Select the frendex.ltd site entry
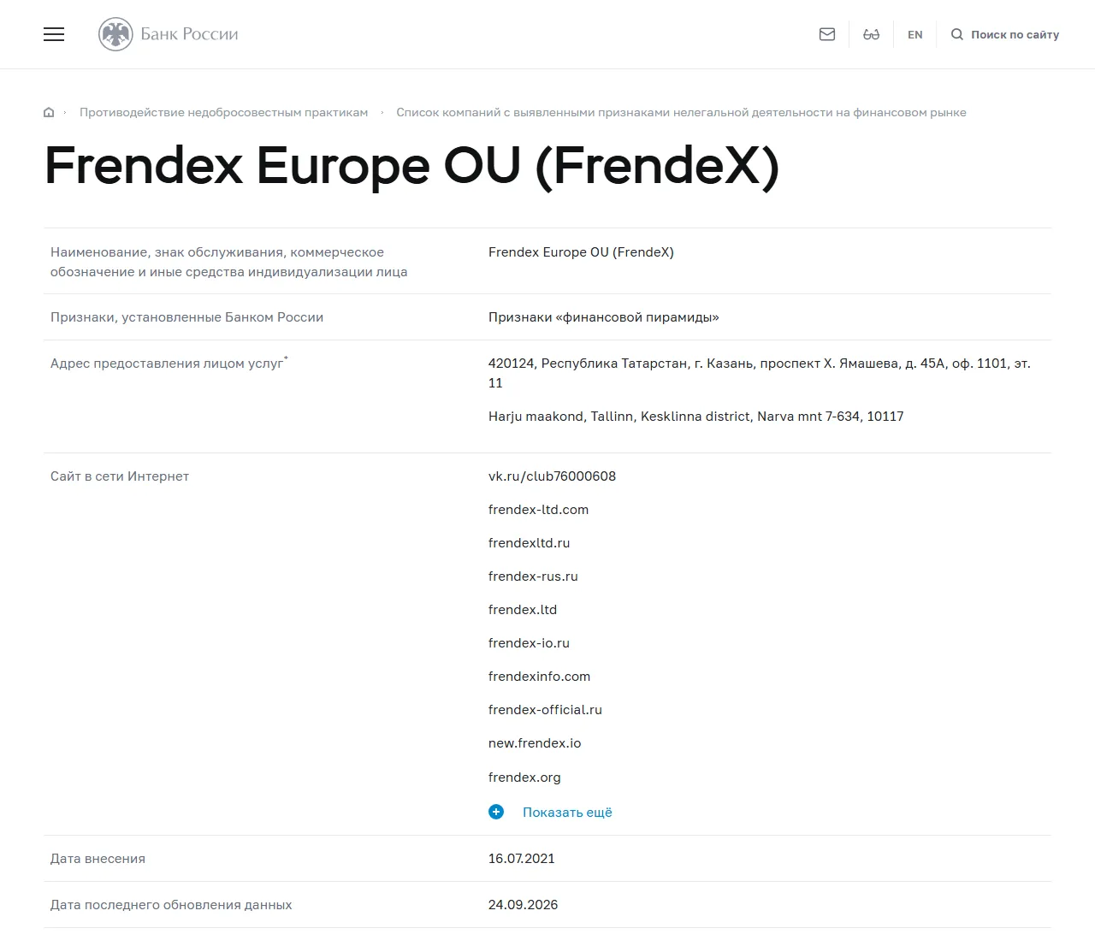Screen dimensions: 1095x952 523,610
